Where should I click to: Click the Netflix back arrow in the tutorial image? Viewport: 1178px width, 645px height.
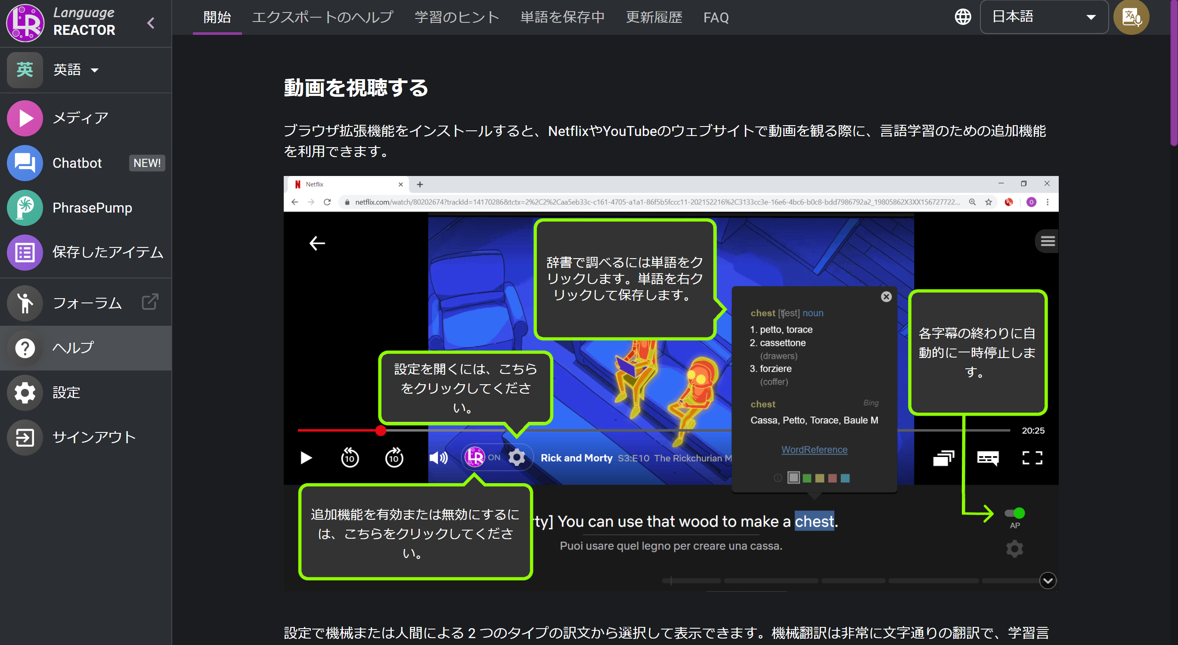[x=317, y=243]
